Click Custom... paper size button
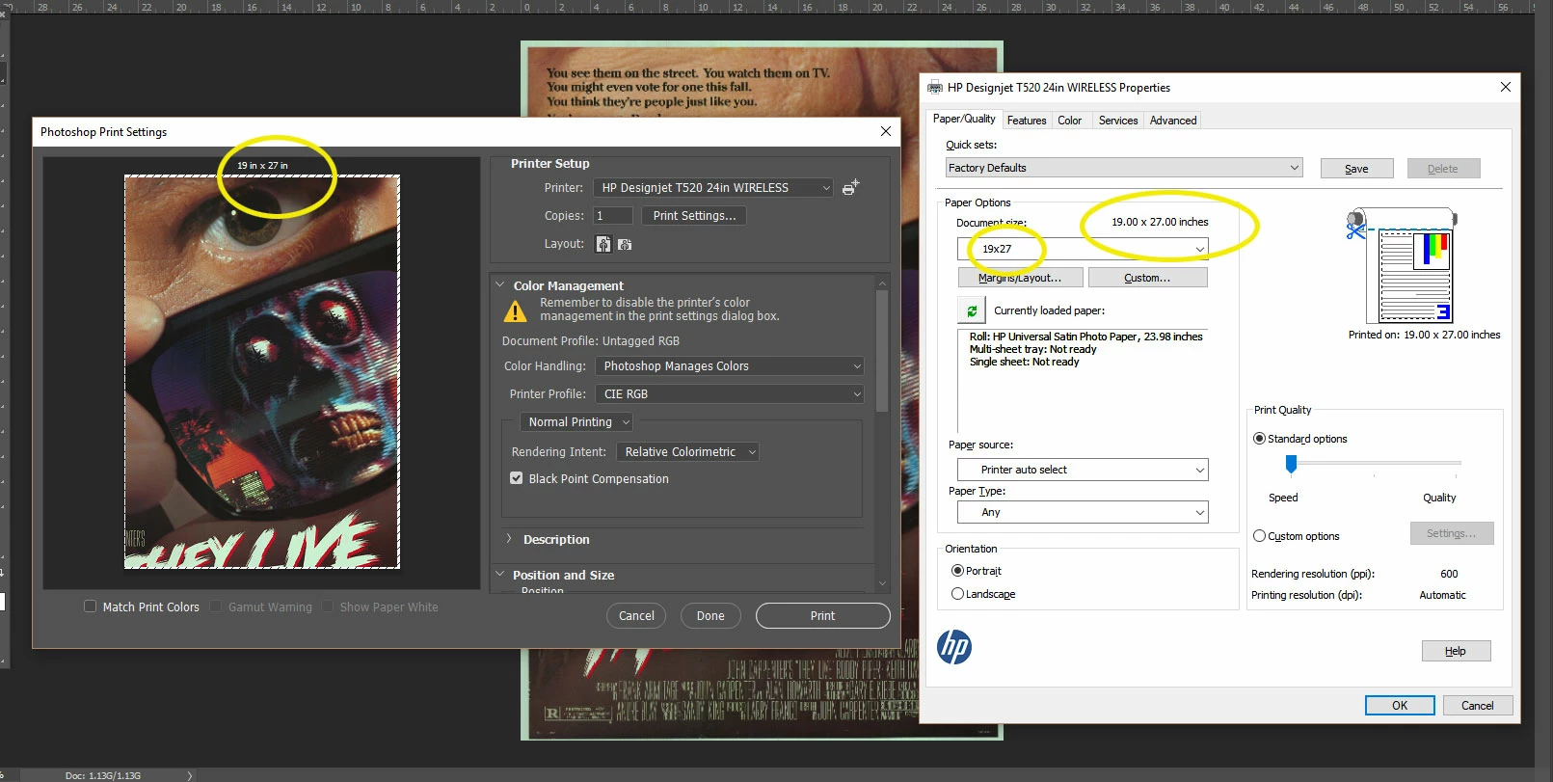Image resolution: width=1553 pixels, height=782 pixels. point(1147,278)
